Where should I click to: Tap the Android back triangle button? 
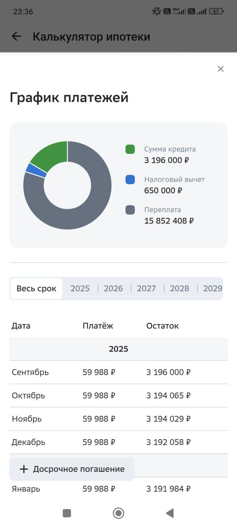[x=170, y=513]
